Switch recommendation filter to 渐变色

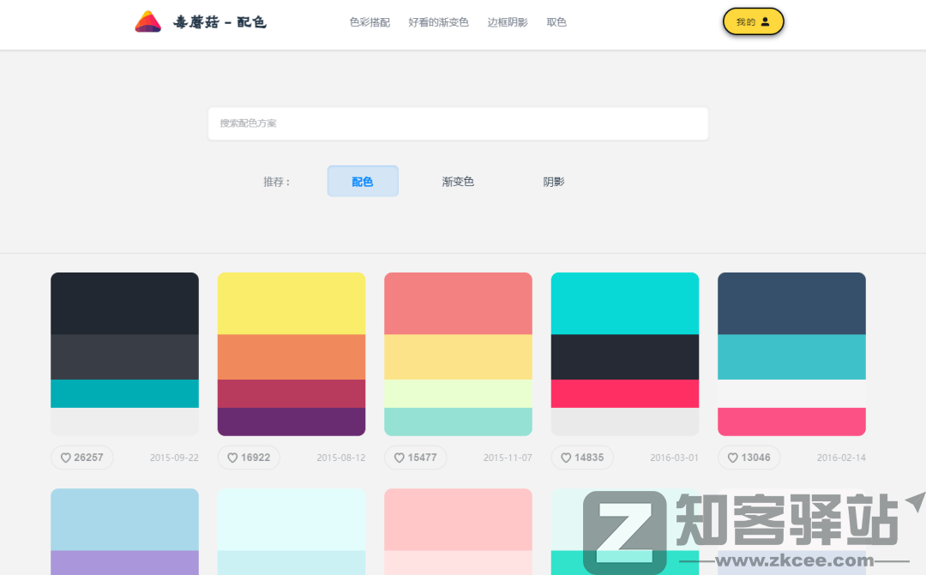point(458,182)
